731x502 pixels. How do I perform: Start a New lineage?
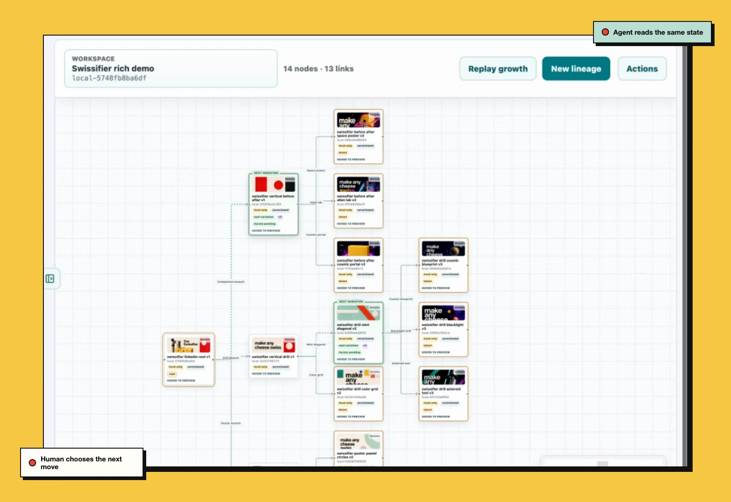576,68
